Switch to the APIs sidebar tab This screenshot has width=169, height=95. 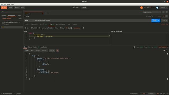click(20, 16)
